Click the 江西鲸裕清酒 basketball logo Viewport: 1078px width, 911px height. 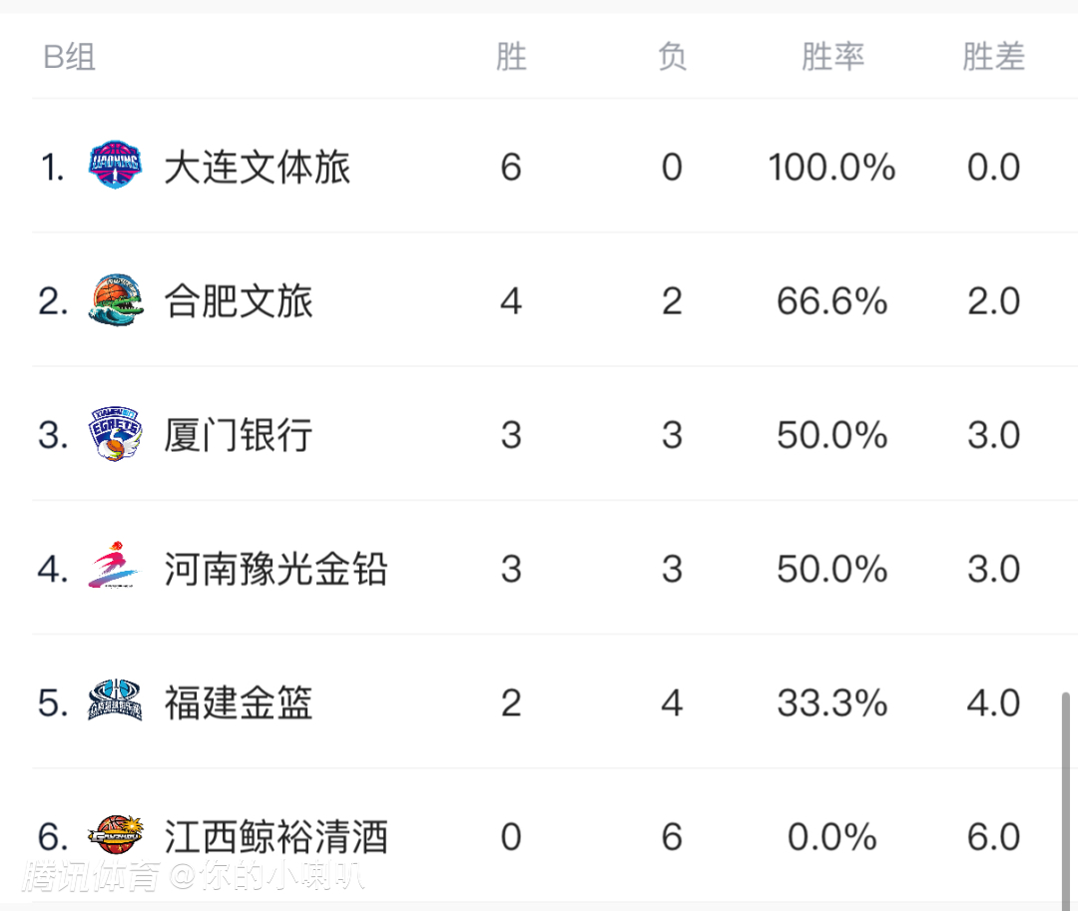coord(115,836)
